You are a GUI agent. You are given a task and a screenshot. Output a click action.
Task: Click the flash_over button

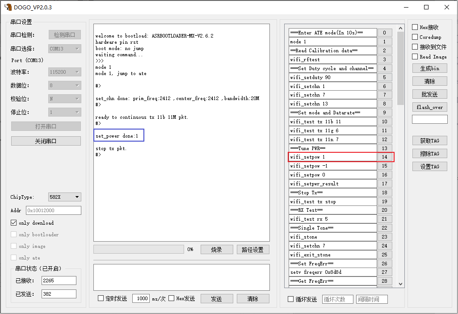pos(430,107)
